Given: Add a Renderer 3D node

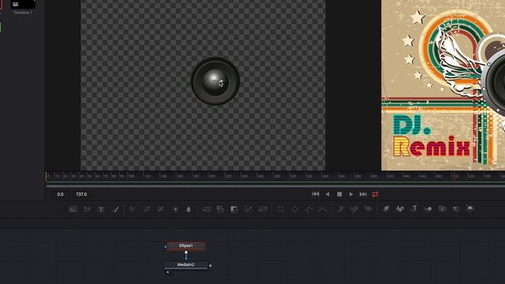Looking at the screenshot, I should [470, 209].
